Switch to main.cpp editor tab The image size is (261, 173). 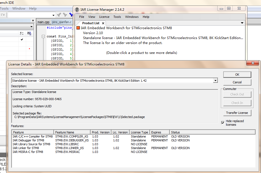point(43,22)
